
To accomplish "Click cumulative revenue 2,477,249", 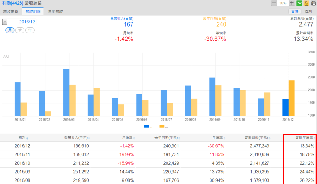I will point(260,146).
